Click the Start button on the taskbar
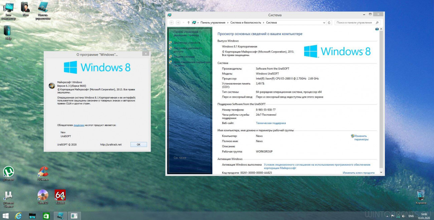Image resolution: width=434 pixels, height=220 pixels. click(x=6, y=216)
